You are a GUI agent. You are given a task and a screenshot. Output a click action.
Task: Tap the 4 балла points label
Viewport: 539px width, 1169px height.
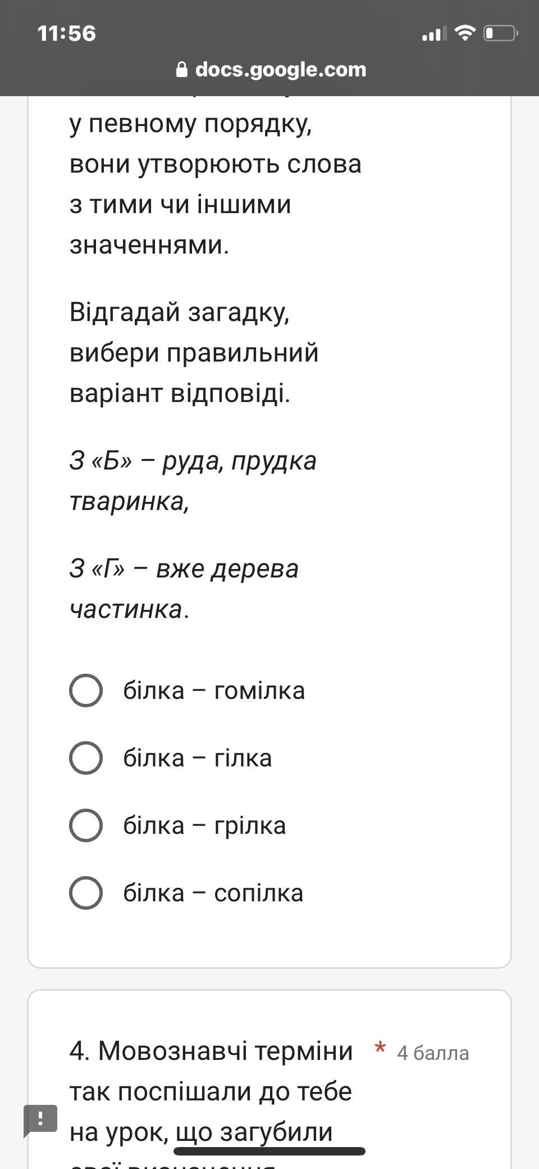pos(433,1053)
